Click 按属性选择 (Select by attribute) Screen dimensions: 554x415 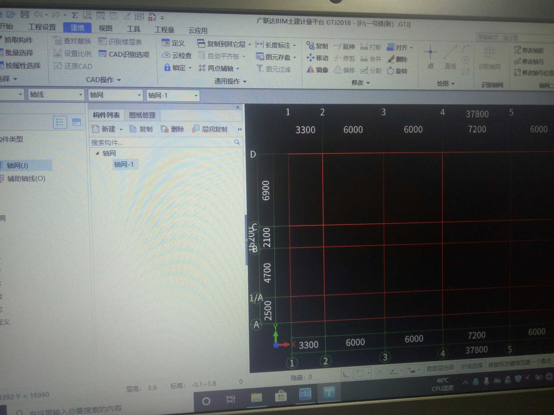[x=21, y=65]
